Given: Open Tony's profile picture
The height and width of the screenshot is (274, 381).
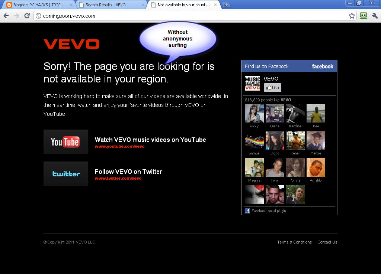Looking at the screenshot, I should click(x=275, y=167).
